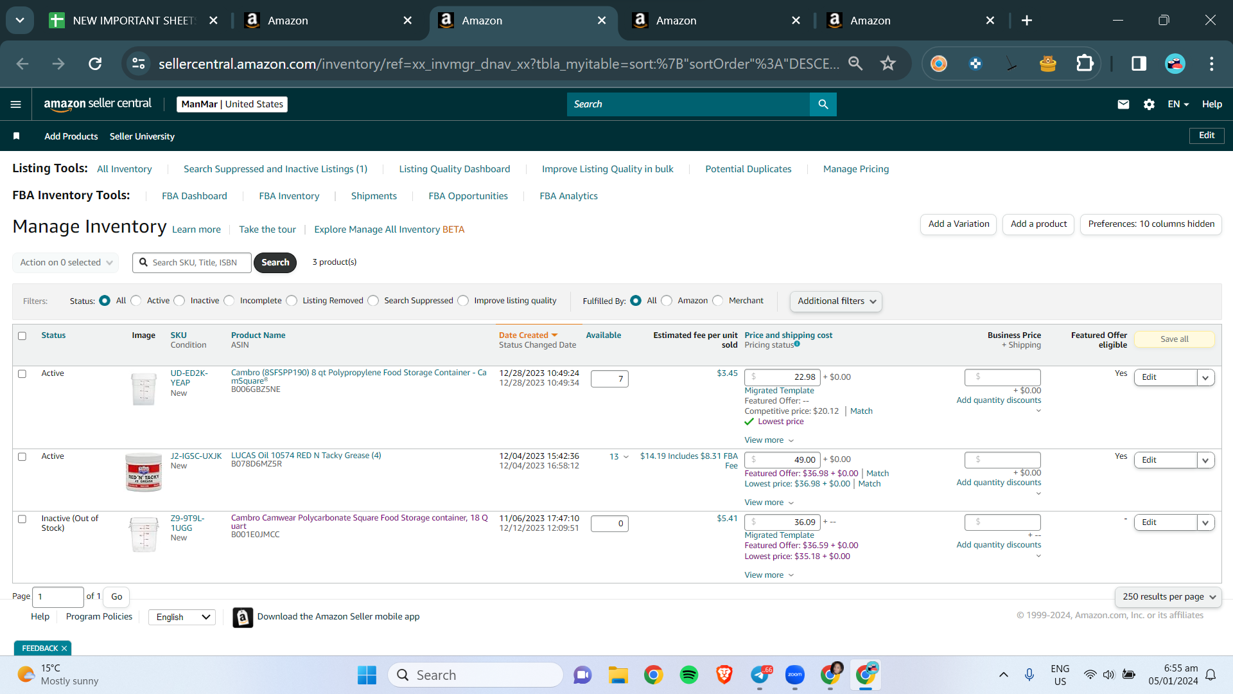Open the settings gear icon
Viewport: 1233px width, 694px height.
click(x=1149, y=104)
